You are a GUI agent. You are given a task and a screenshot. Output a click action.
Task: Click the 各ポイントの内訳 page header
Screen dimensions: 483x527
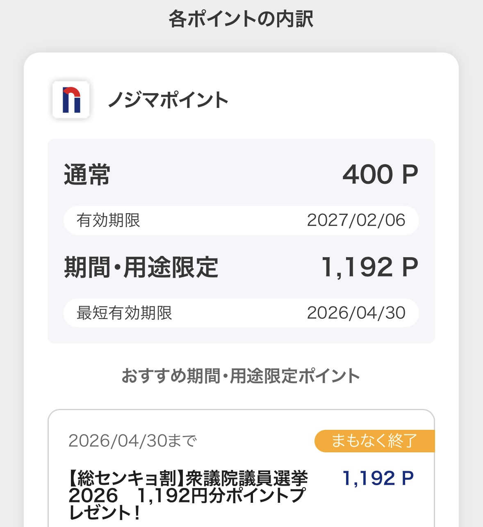[x=241, y=19]
